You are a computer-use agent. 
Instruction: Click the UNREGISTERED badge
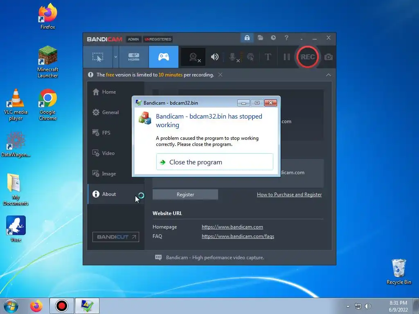pyautogui.click(x=158, y=39)
